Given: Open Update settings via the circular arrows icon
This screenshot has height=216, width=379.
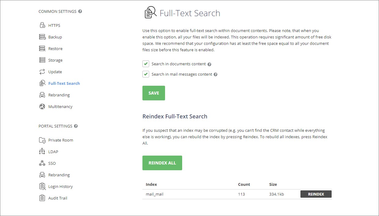Looking at the screenshot, I should tap(42, 71).
